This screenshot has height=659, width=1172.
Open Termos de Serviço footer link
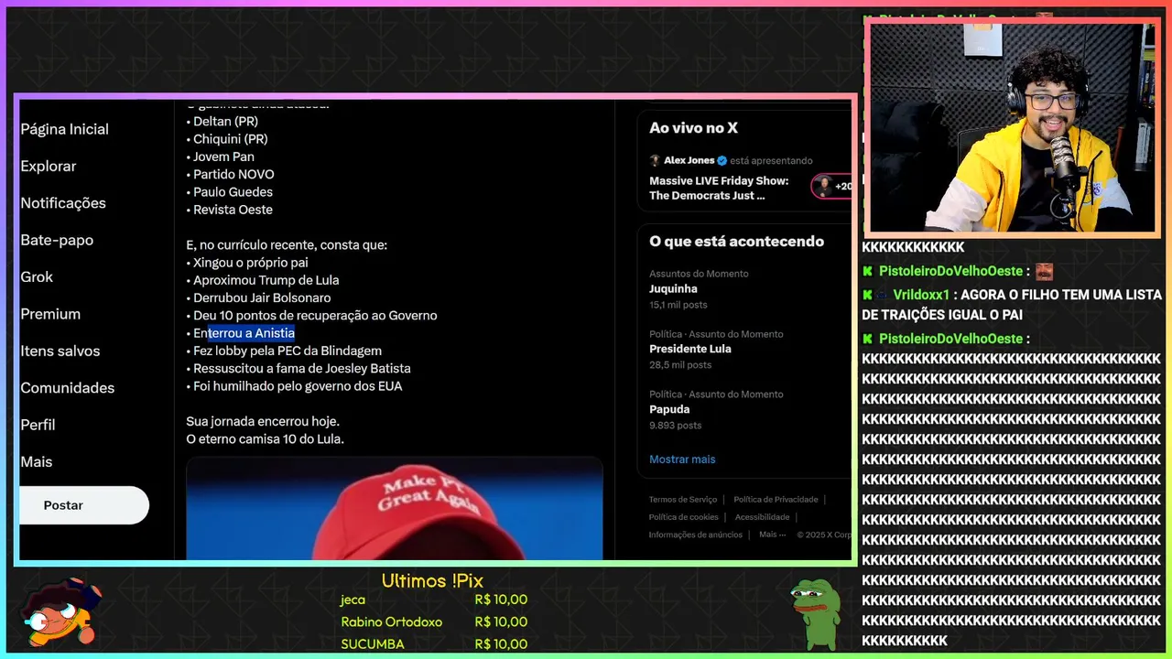683,500
